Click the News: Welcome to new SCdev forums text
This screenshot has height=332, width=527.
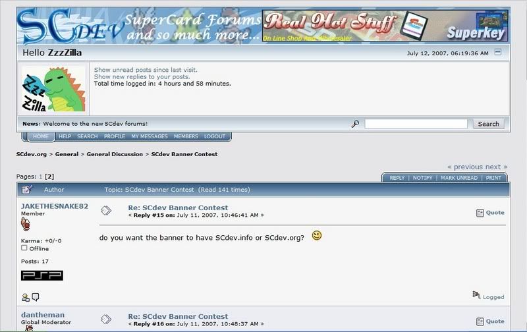85,124
